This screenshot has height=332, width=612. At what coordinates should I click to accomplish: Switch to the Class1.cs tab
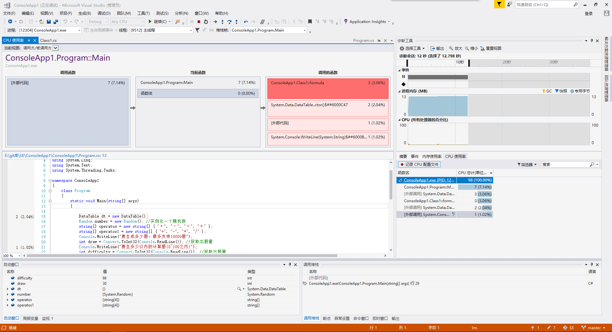(x=48, y=41)
